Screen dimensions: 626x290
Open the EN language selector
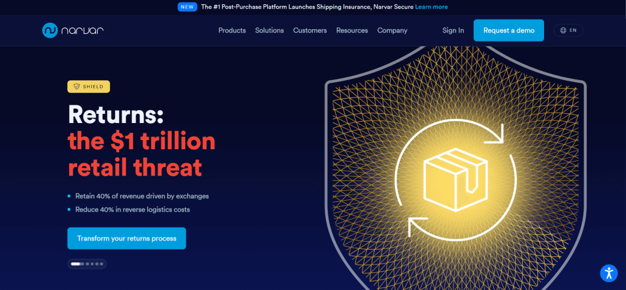coord(568,31)
